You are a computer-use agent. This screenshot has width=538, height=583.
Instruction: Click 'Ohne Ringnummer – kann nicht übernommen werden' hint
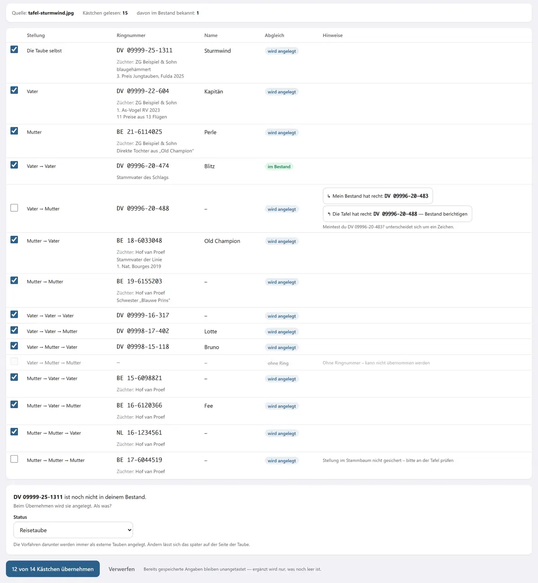376,363
